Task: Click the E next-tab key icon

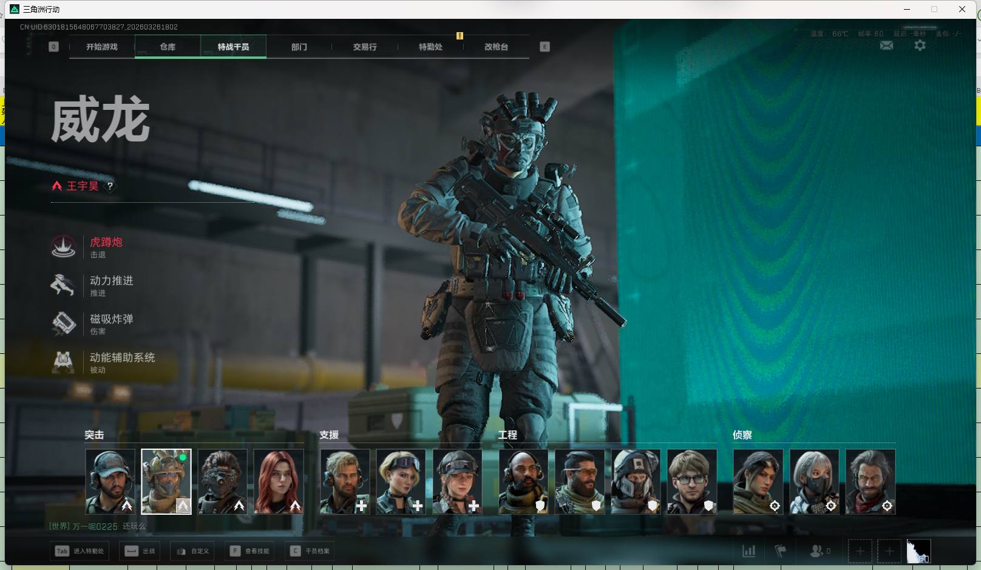Action: click(x=545, y=47)
